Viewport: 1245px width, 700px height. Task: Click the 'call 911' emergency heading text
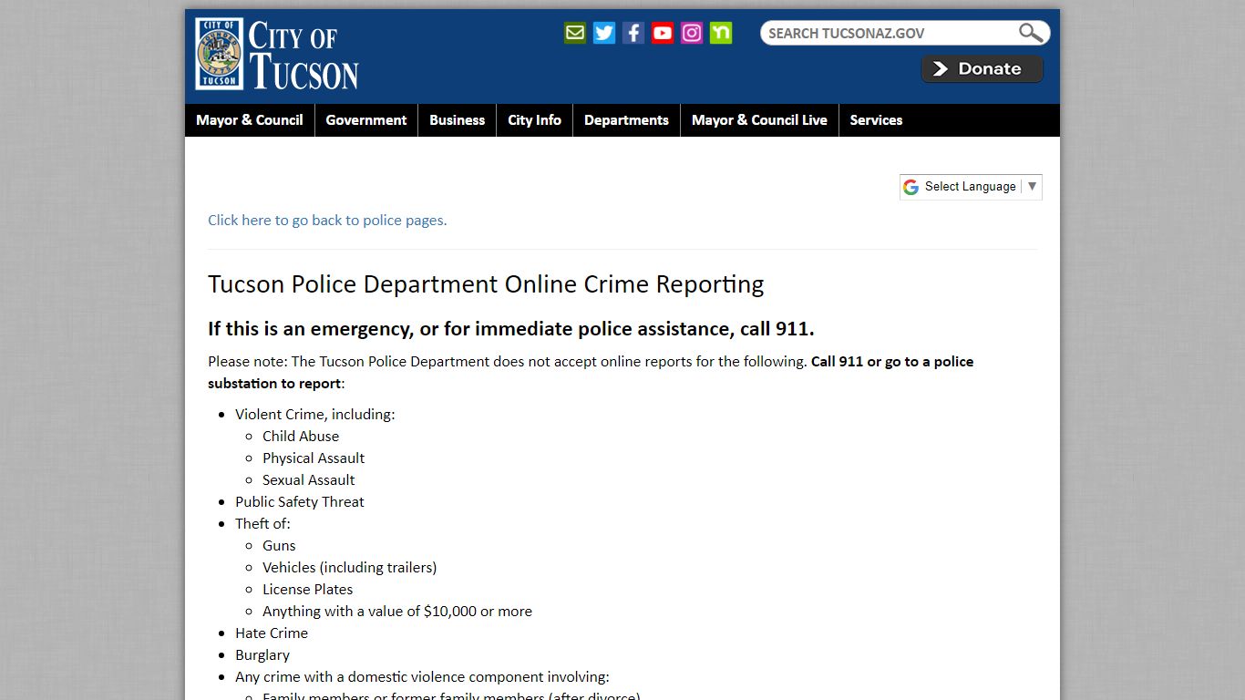click(511, 329)
